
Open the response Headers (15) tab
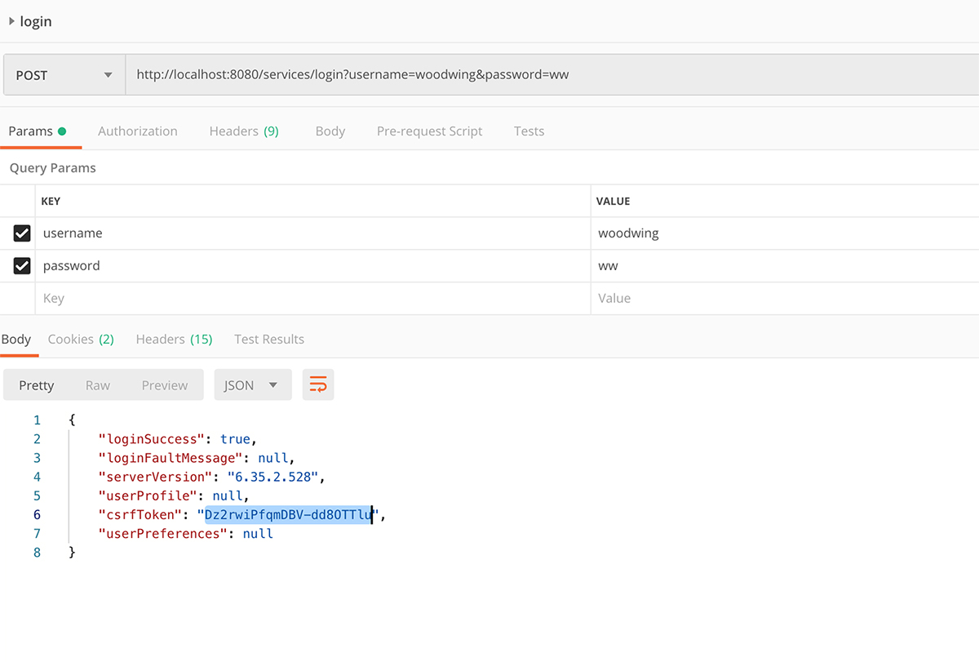point(174,340)
